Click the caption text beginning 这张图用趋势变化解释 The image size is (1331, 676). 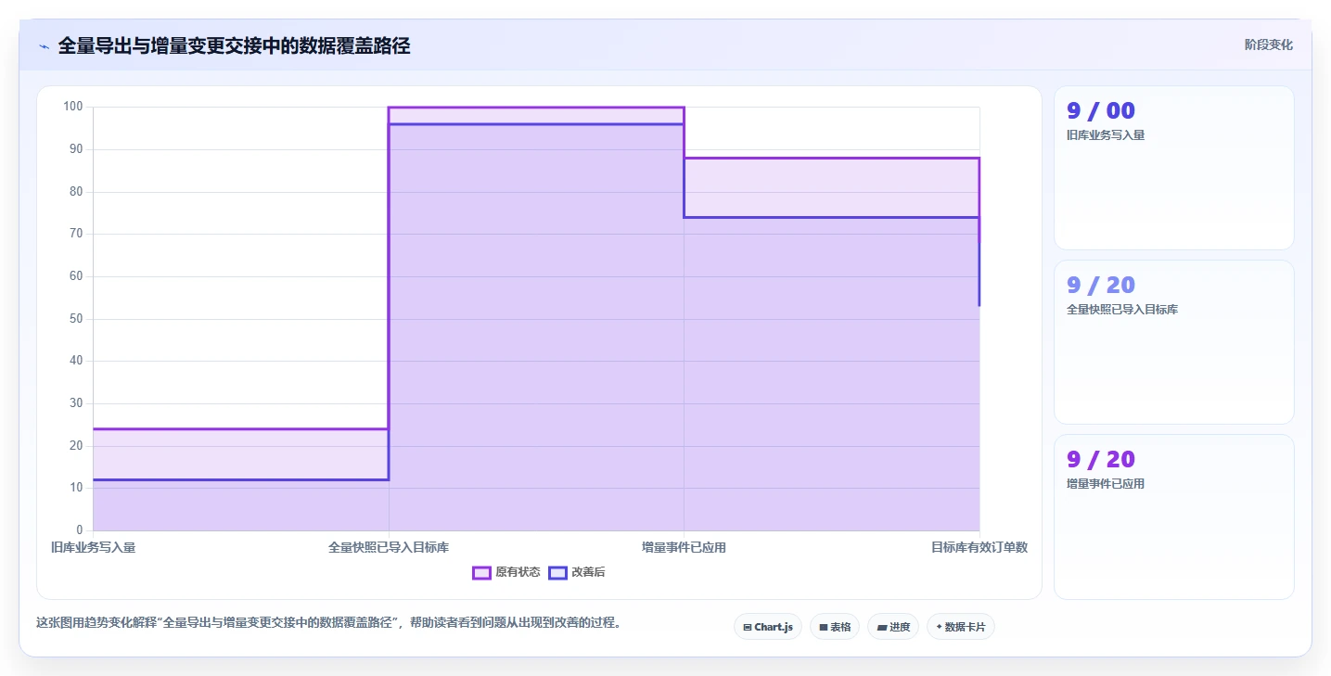(x=328, y=622)
